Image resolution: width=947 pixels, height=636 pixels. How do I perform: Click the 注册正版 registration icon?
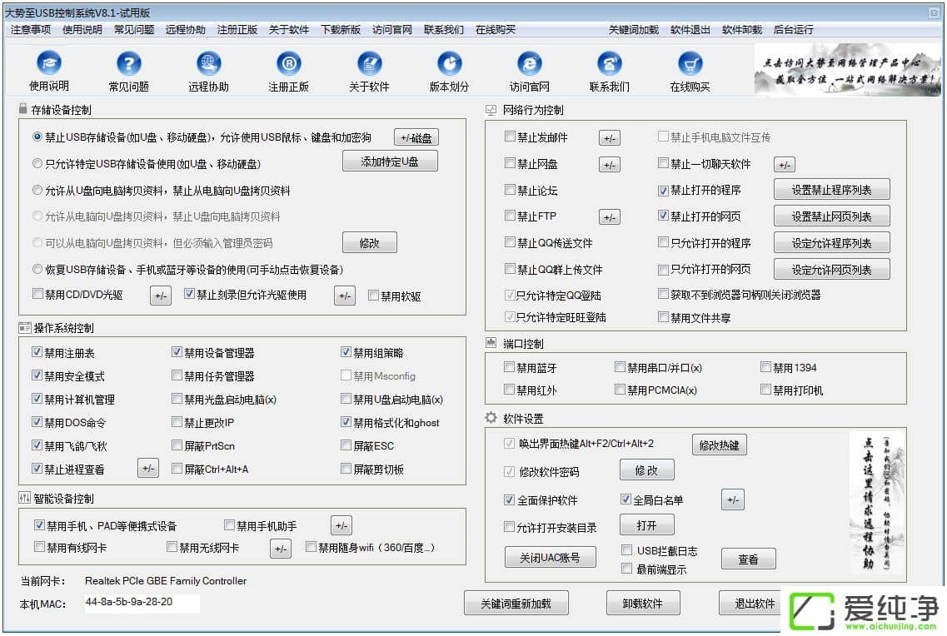point(289,63)
